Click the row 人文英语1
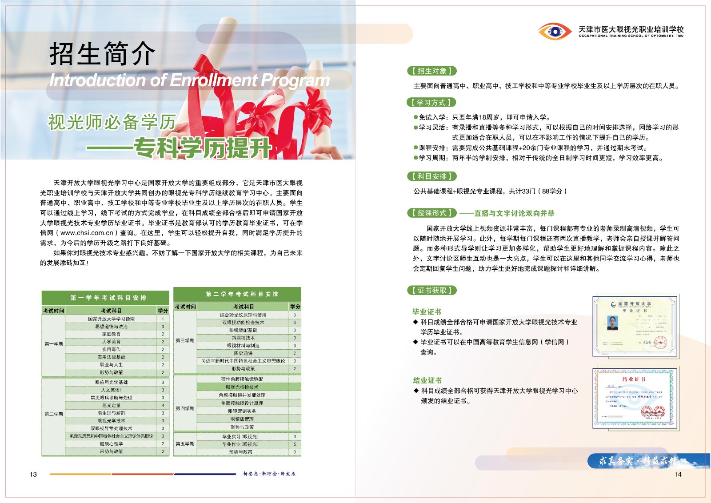 tap(117, 390)
